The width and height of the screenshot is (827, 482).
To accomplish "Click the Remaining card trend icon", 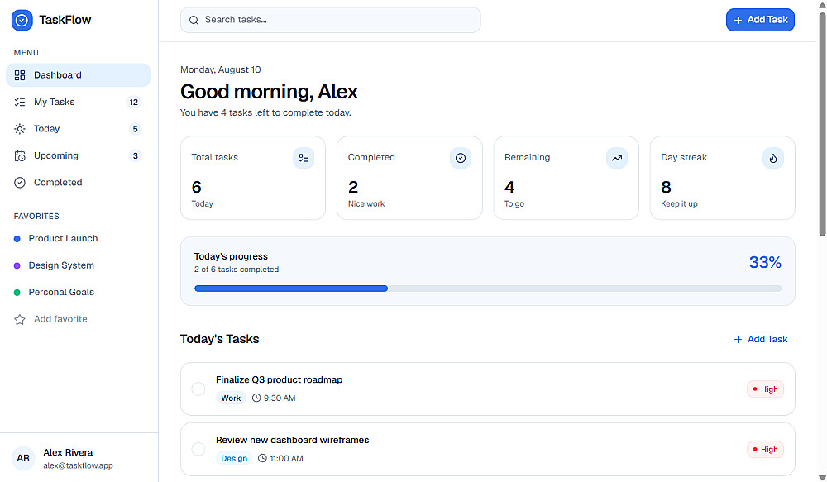I will (617, 158).
